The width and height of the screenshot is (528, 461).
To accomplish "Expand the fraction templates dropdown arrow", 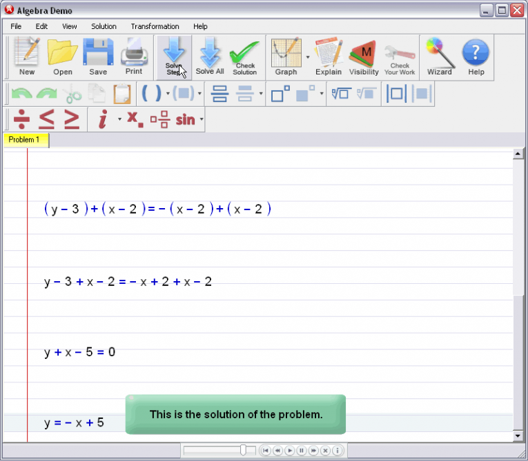I will pyautogui.click(x=261, y=94).
